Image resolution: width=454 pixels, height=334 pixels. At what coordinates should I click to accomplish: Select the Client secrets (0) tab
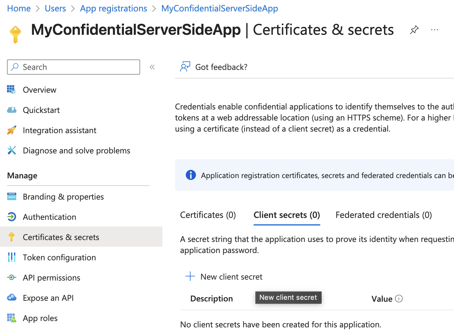[x=287, y=215]
